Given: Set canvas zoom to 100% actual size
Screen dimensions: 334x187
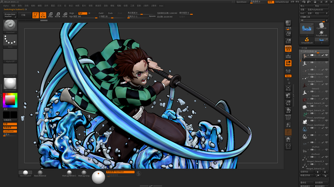Looking at the screenshot, I should pyautogui.click(x=288, y=34).
